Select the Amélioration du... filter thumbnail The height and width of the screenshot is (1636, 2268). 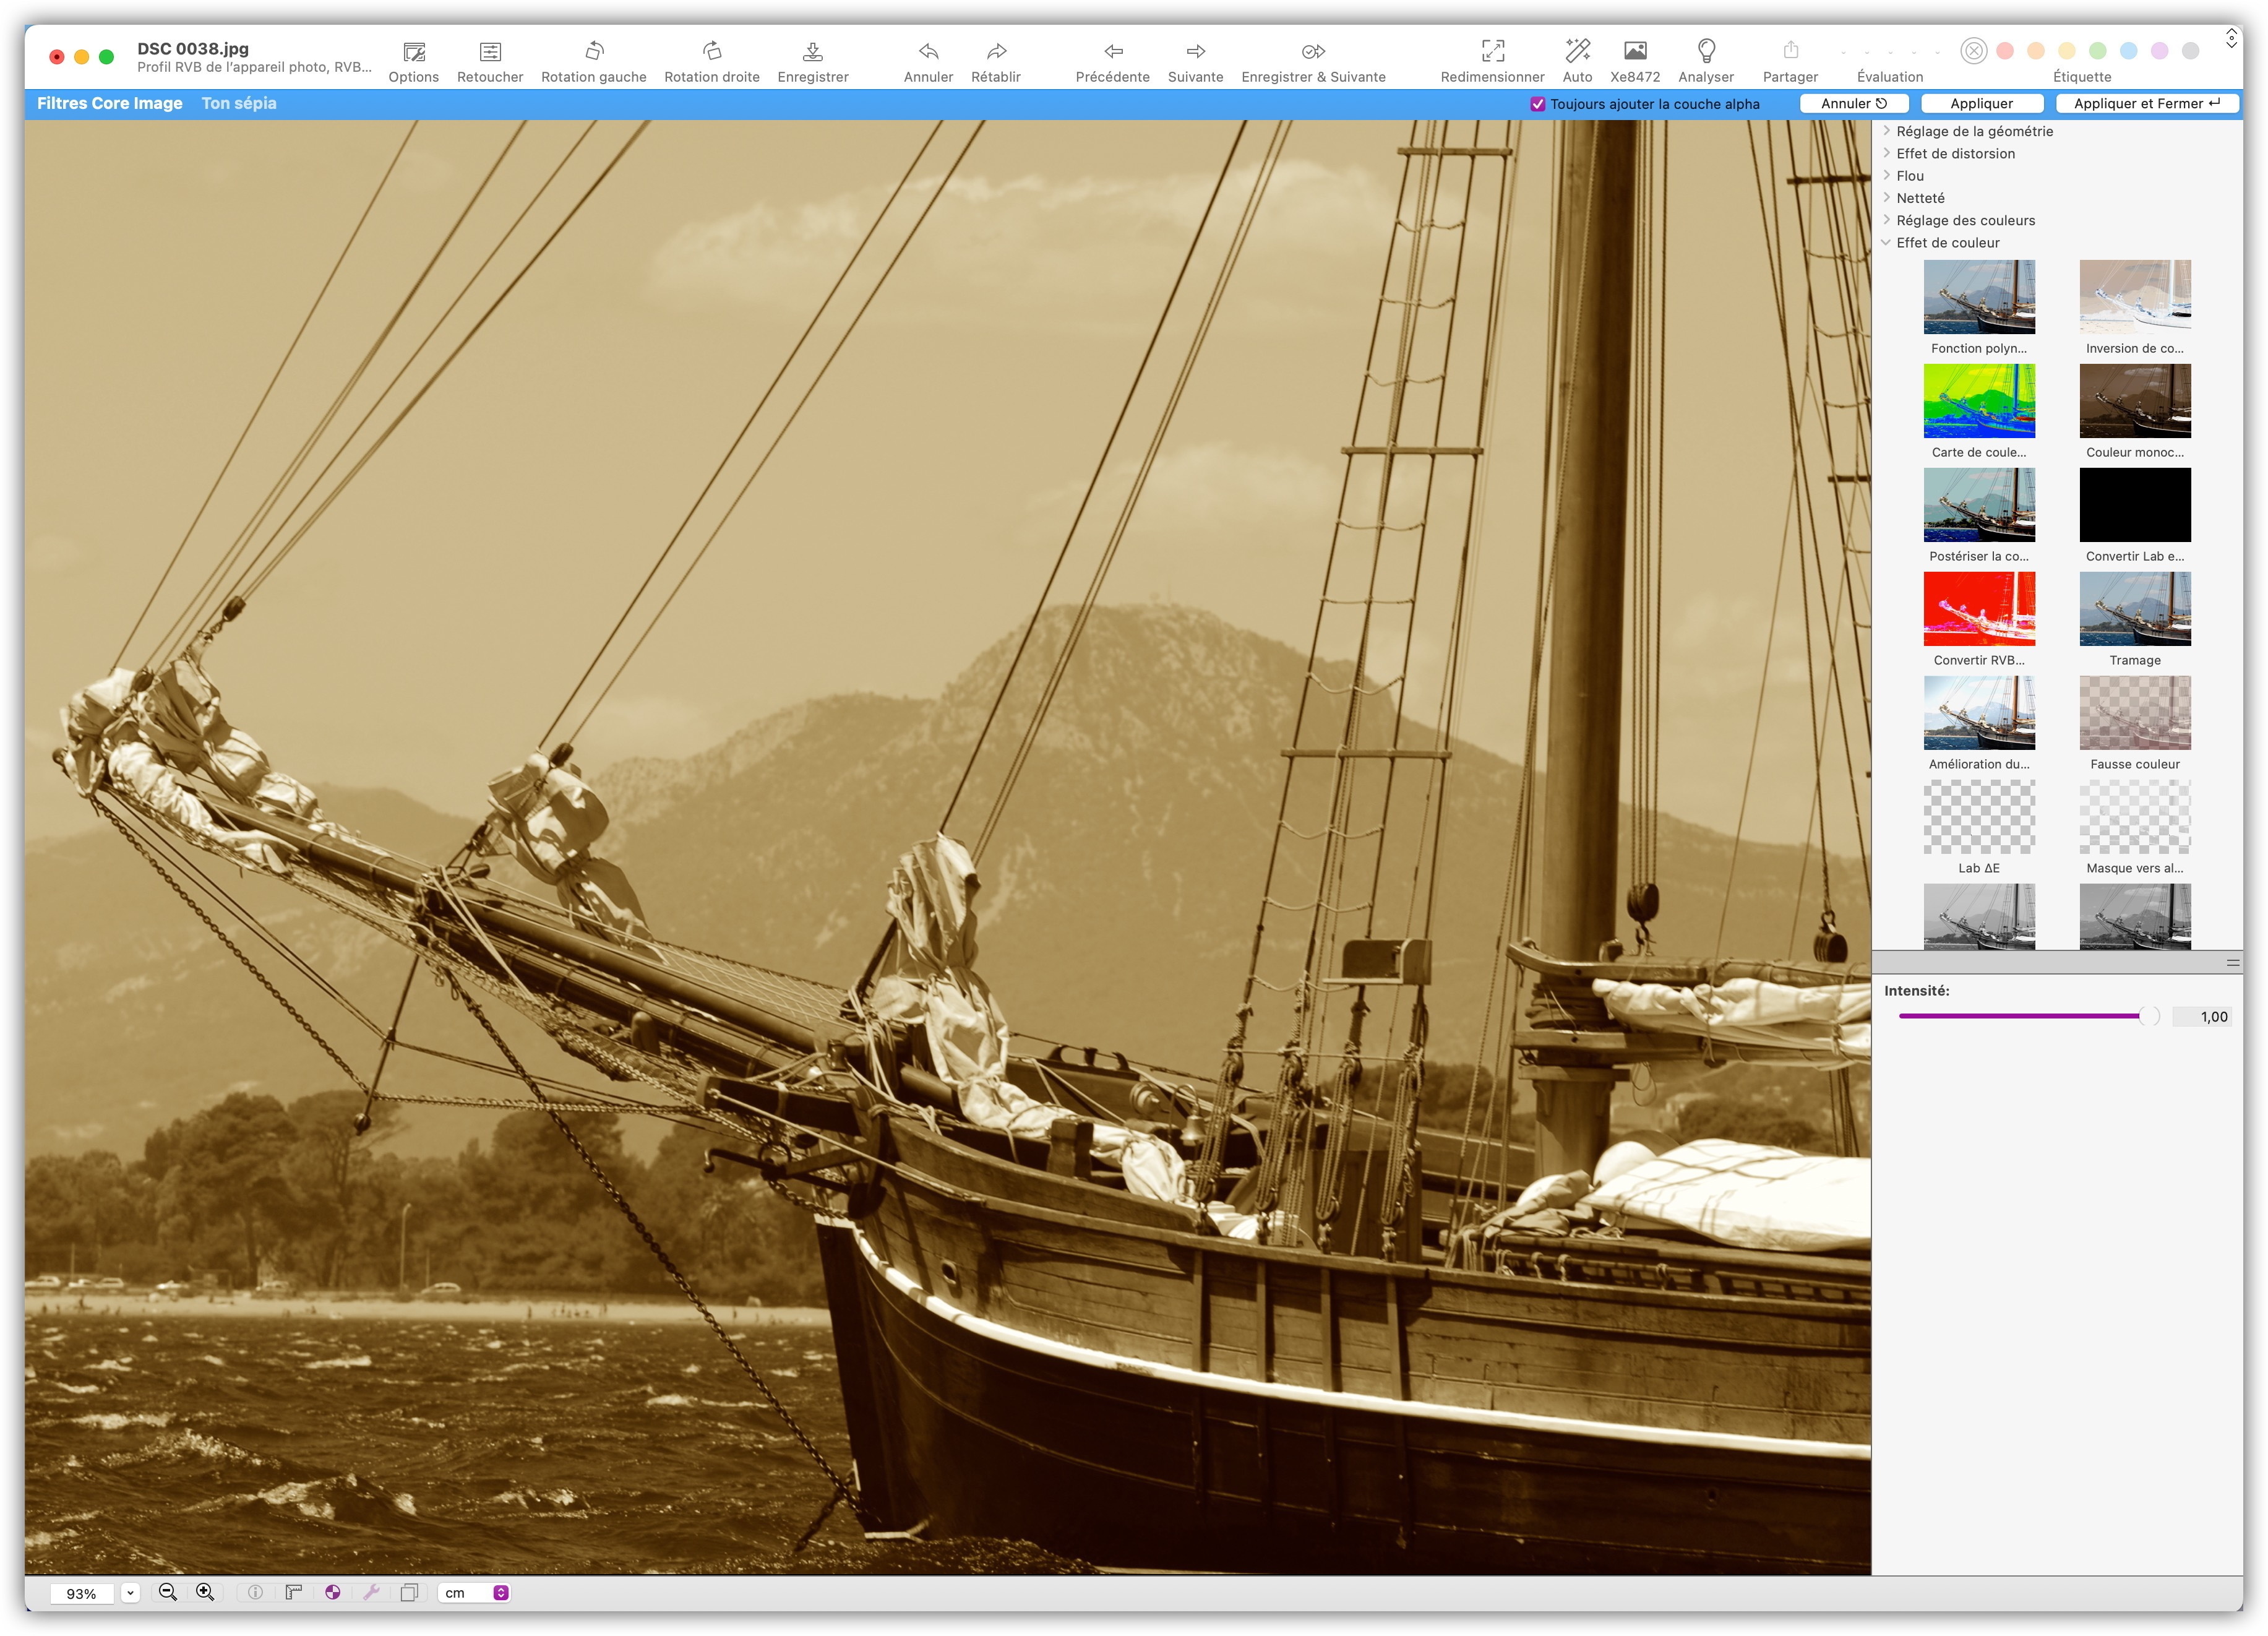click(x=1979, y=713)
